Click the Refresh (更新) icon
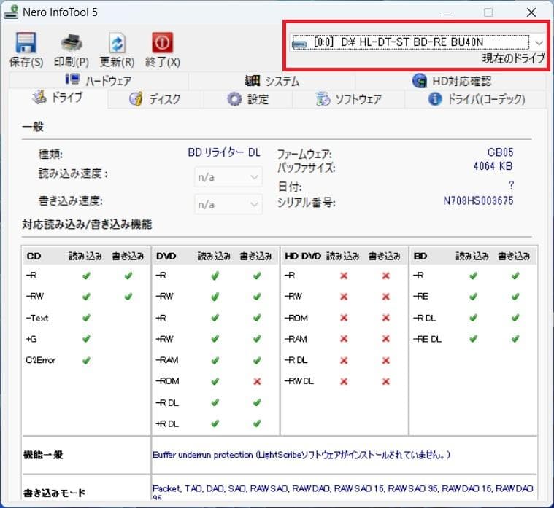Image resolution: width=554 pixels, height=508 pixels. [117, 43]
